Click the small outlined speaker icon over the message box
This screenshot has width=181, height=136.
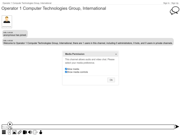tap(10, 128)
